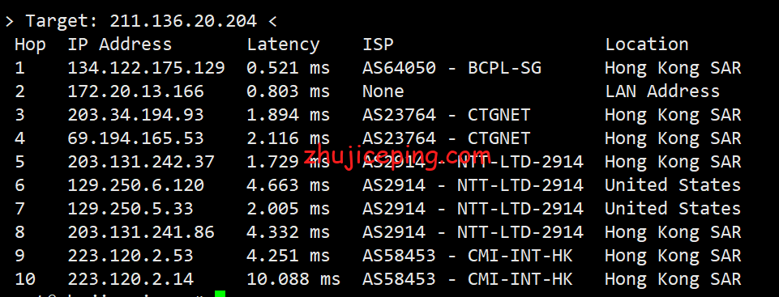The height and width of the screenshot is (297, 779).
Task: Select IP 129.250.6.120 in hop 6
Action: tap(135, 185)
